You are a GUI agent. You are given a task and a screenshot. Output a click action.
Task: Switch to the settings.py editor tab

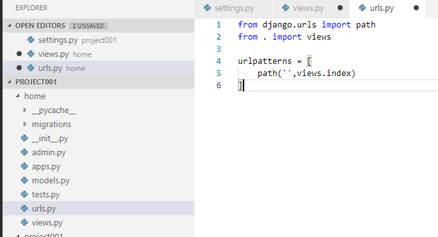point(233,8)
